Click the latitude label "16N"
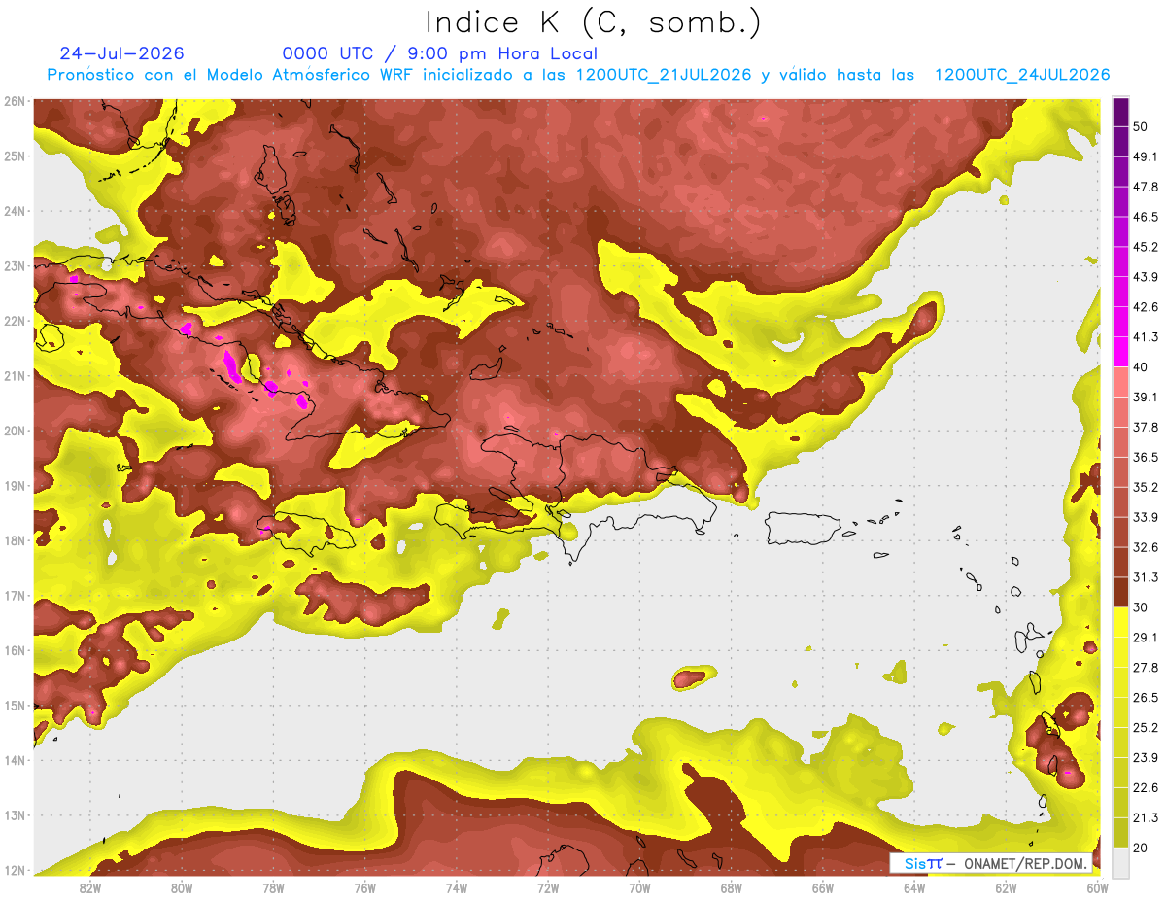This screenshot has height=901, width=1166. [x=15, y=650]
